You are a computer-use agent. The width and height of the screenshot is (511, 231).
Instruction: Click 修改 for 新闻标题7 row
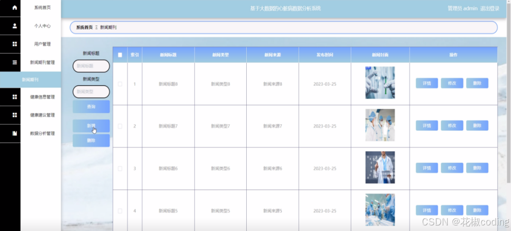click(452, 125)
